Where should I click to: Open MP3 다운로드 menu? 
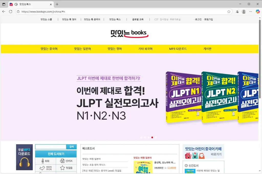click(x=178, y=49)
